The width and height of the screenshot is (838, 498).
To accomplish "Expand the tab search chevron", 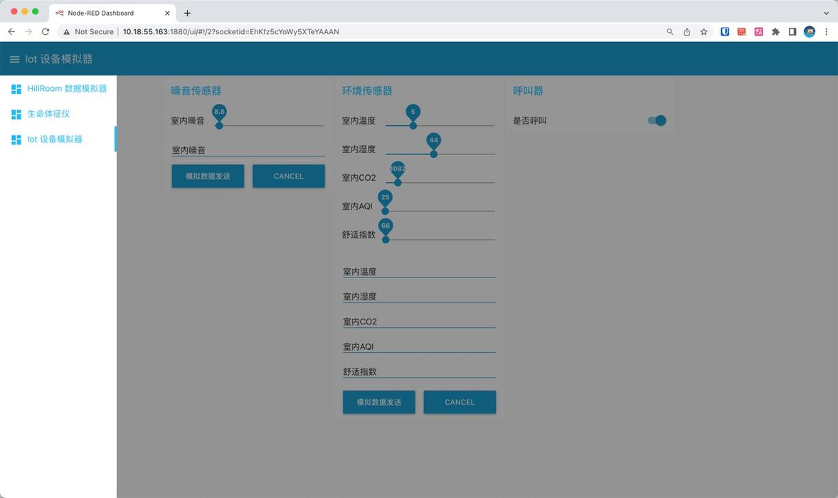I will pyautogui.click(x=825, y=13).
